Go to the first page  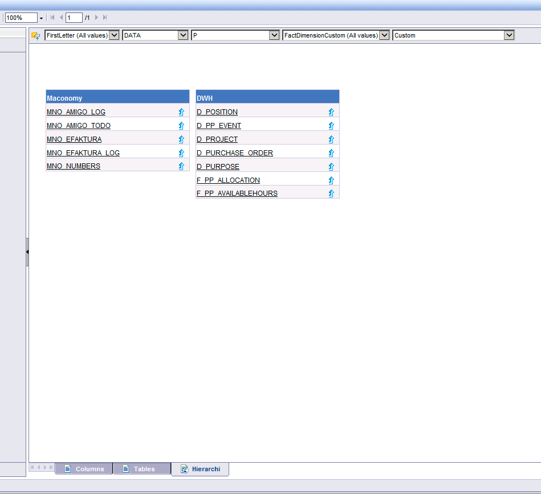(52, 17)
